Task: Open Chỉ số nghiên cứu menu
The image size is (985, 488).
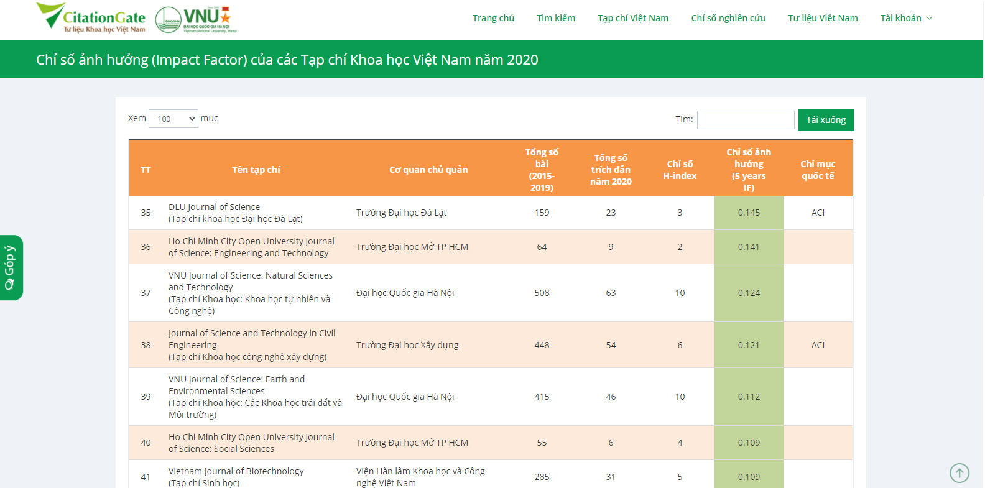Action: click(x=728, y=18)
